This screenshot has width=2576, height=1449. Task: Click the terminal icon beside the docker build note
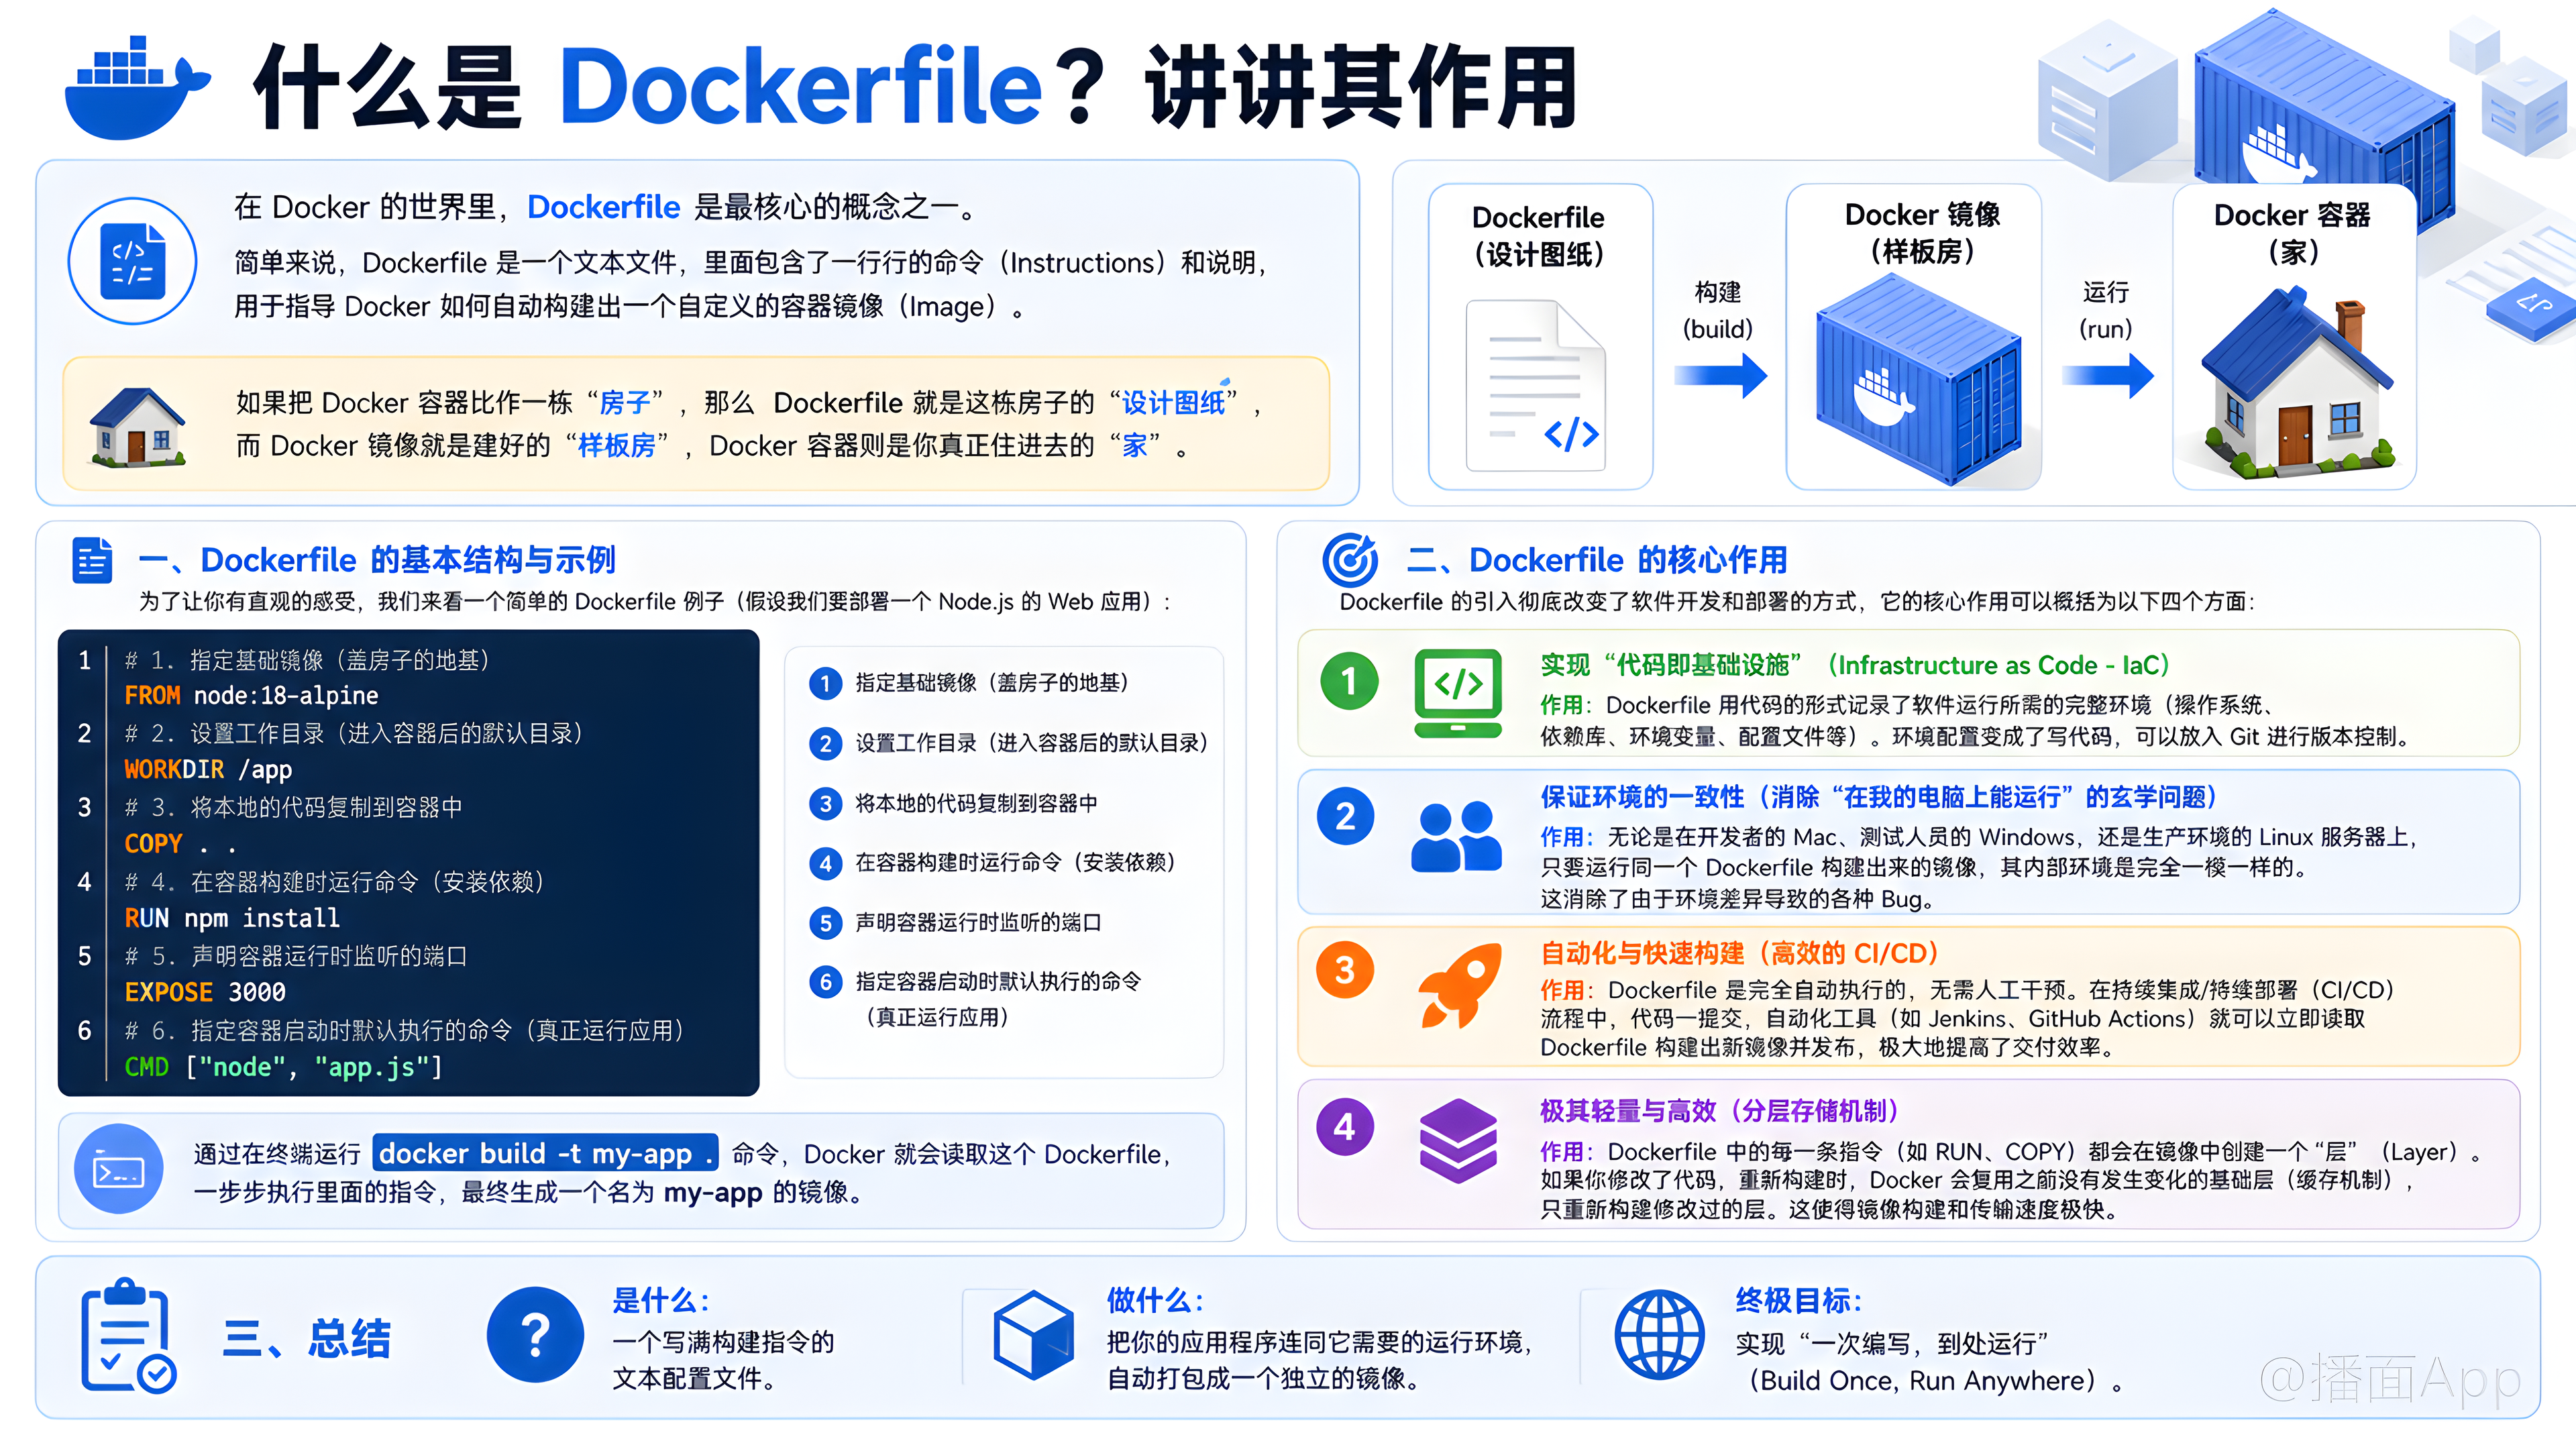119,1169
